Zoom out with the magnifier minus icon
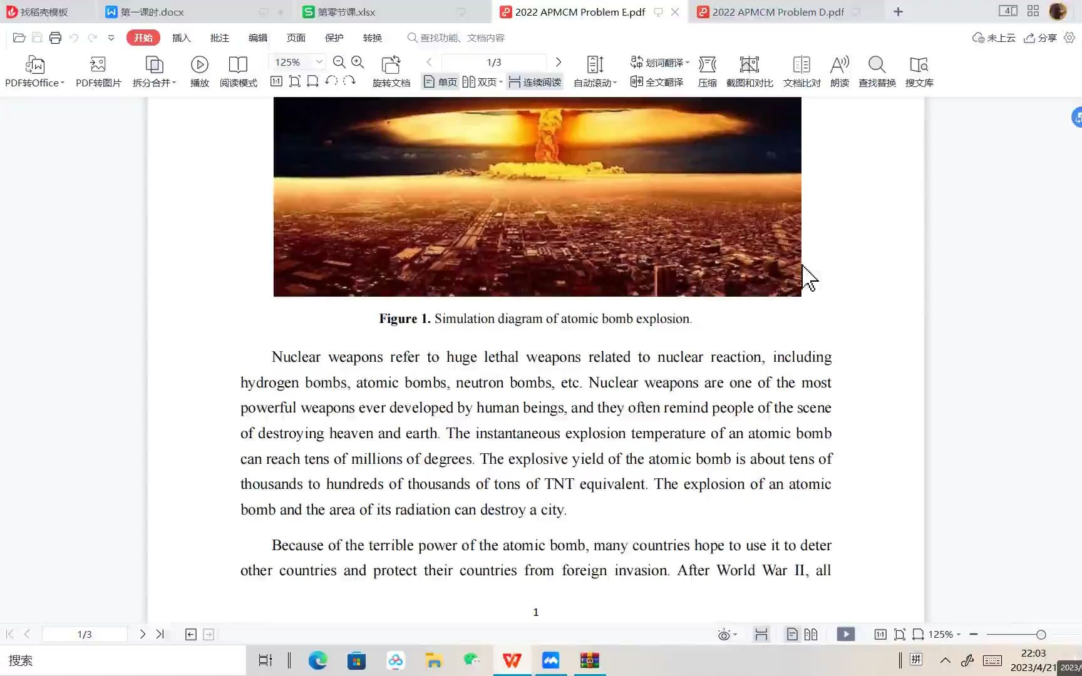Image resolution: width=1082 pixels, height=676 pixels. pyautogui.click(x=339, y=62)
